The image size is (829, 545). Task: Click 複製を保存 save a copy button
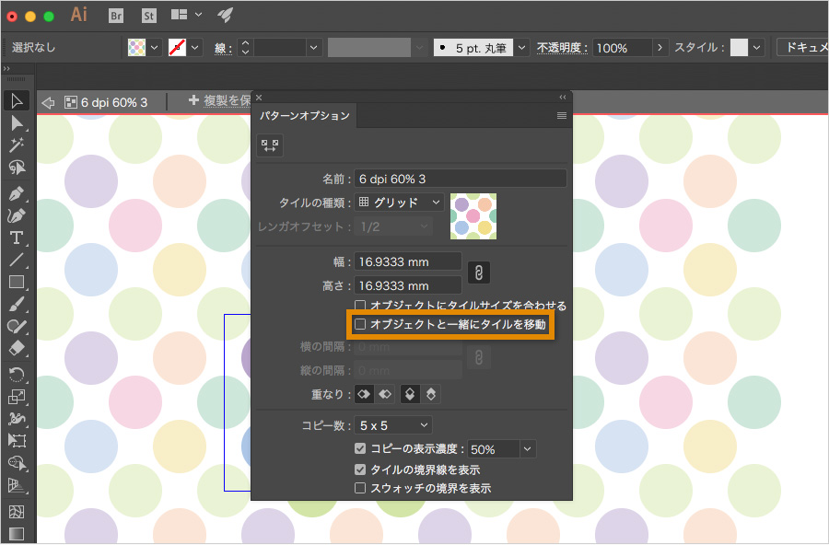[x=219, y=100]
